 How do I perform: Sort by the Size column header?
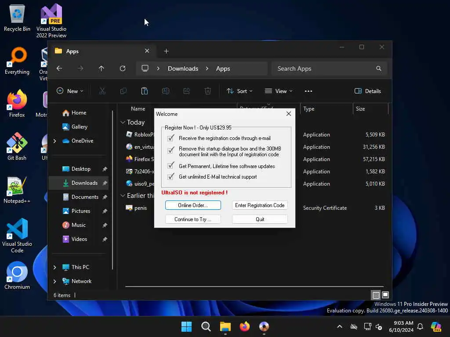(360, 109)
